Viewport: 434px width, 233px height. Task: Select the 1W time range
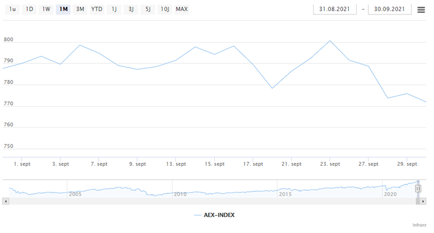click(46, 9)
